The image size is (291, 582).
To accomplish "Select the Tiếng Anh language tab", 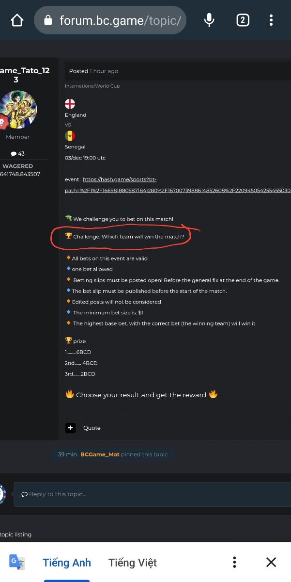I will (x=67, y=563).
